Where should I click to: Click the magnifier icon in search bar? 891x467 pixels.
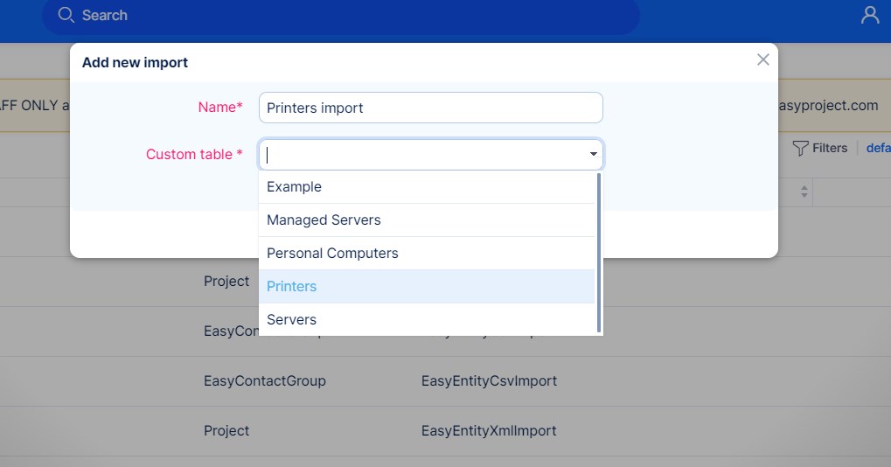point(66,15)
